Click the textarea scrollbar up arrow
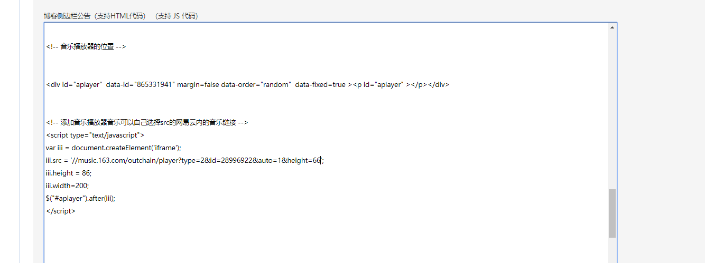This screenshot has width=705, height=263. click(612, 27)
